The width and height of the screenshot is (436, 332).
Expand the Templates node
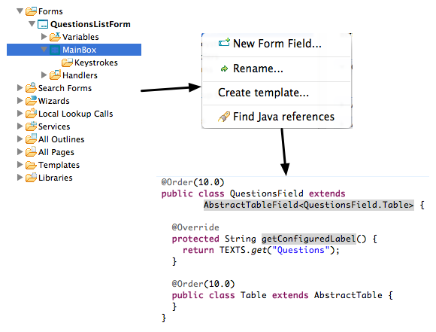point(20,165)
